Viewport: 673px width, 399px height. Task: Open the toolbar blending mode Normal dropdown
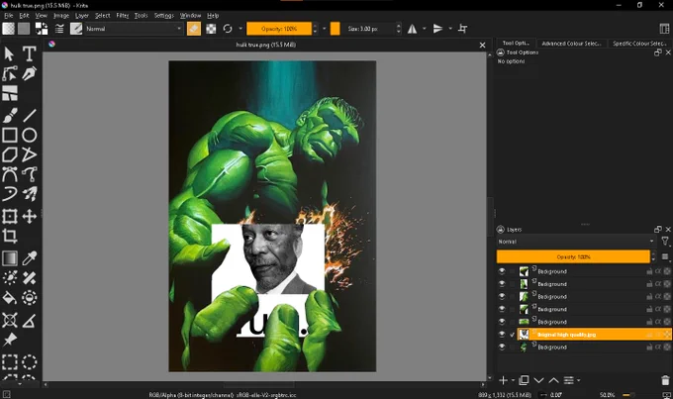pos(133,29)
